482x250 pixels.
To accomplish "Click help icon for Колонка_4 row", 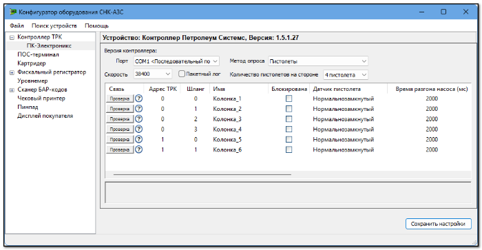I will (139, 129).
